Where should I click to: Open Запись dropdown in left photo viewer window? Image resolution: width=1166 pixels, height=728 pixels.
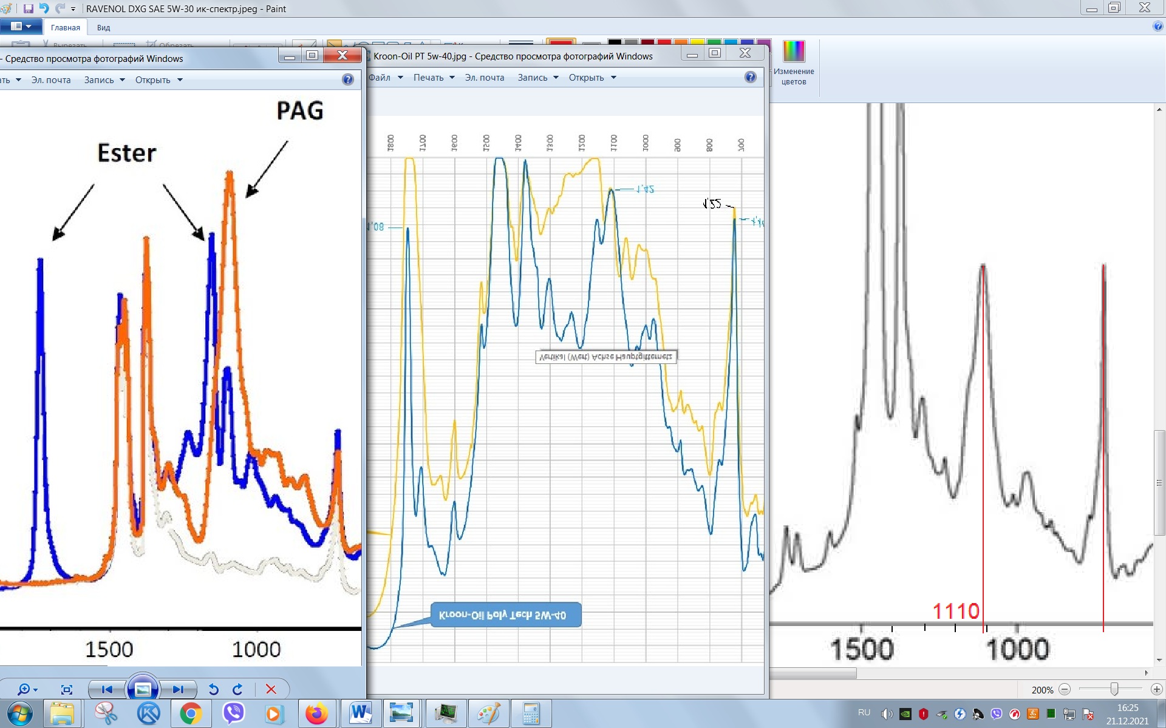(104, 80)
